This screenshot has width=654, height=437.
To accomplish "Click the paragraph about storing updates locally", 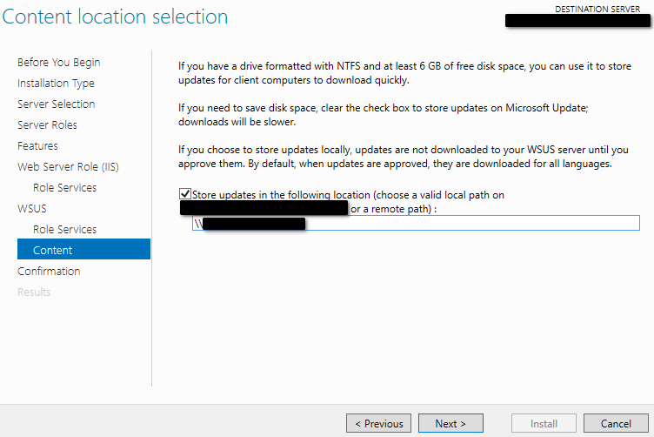I will click(404, 157).
